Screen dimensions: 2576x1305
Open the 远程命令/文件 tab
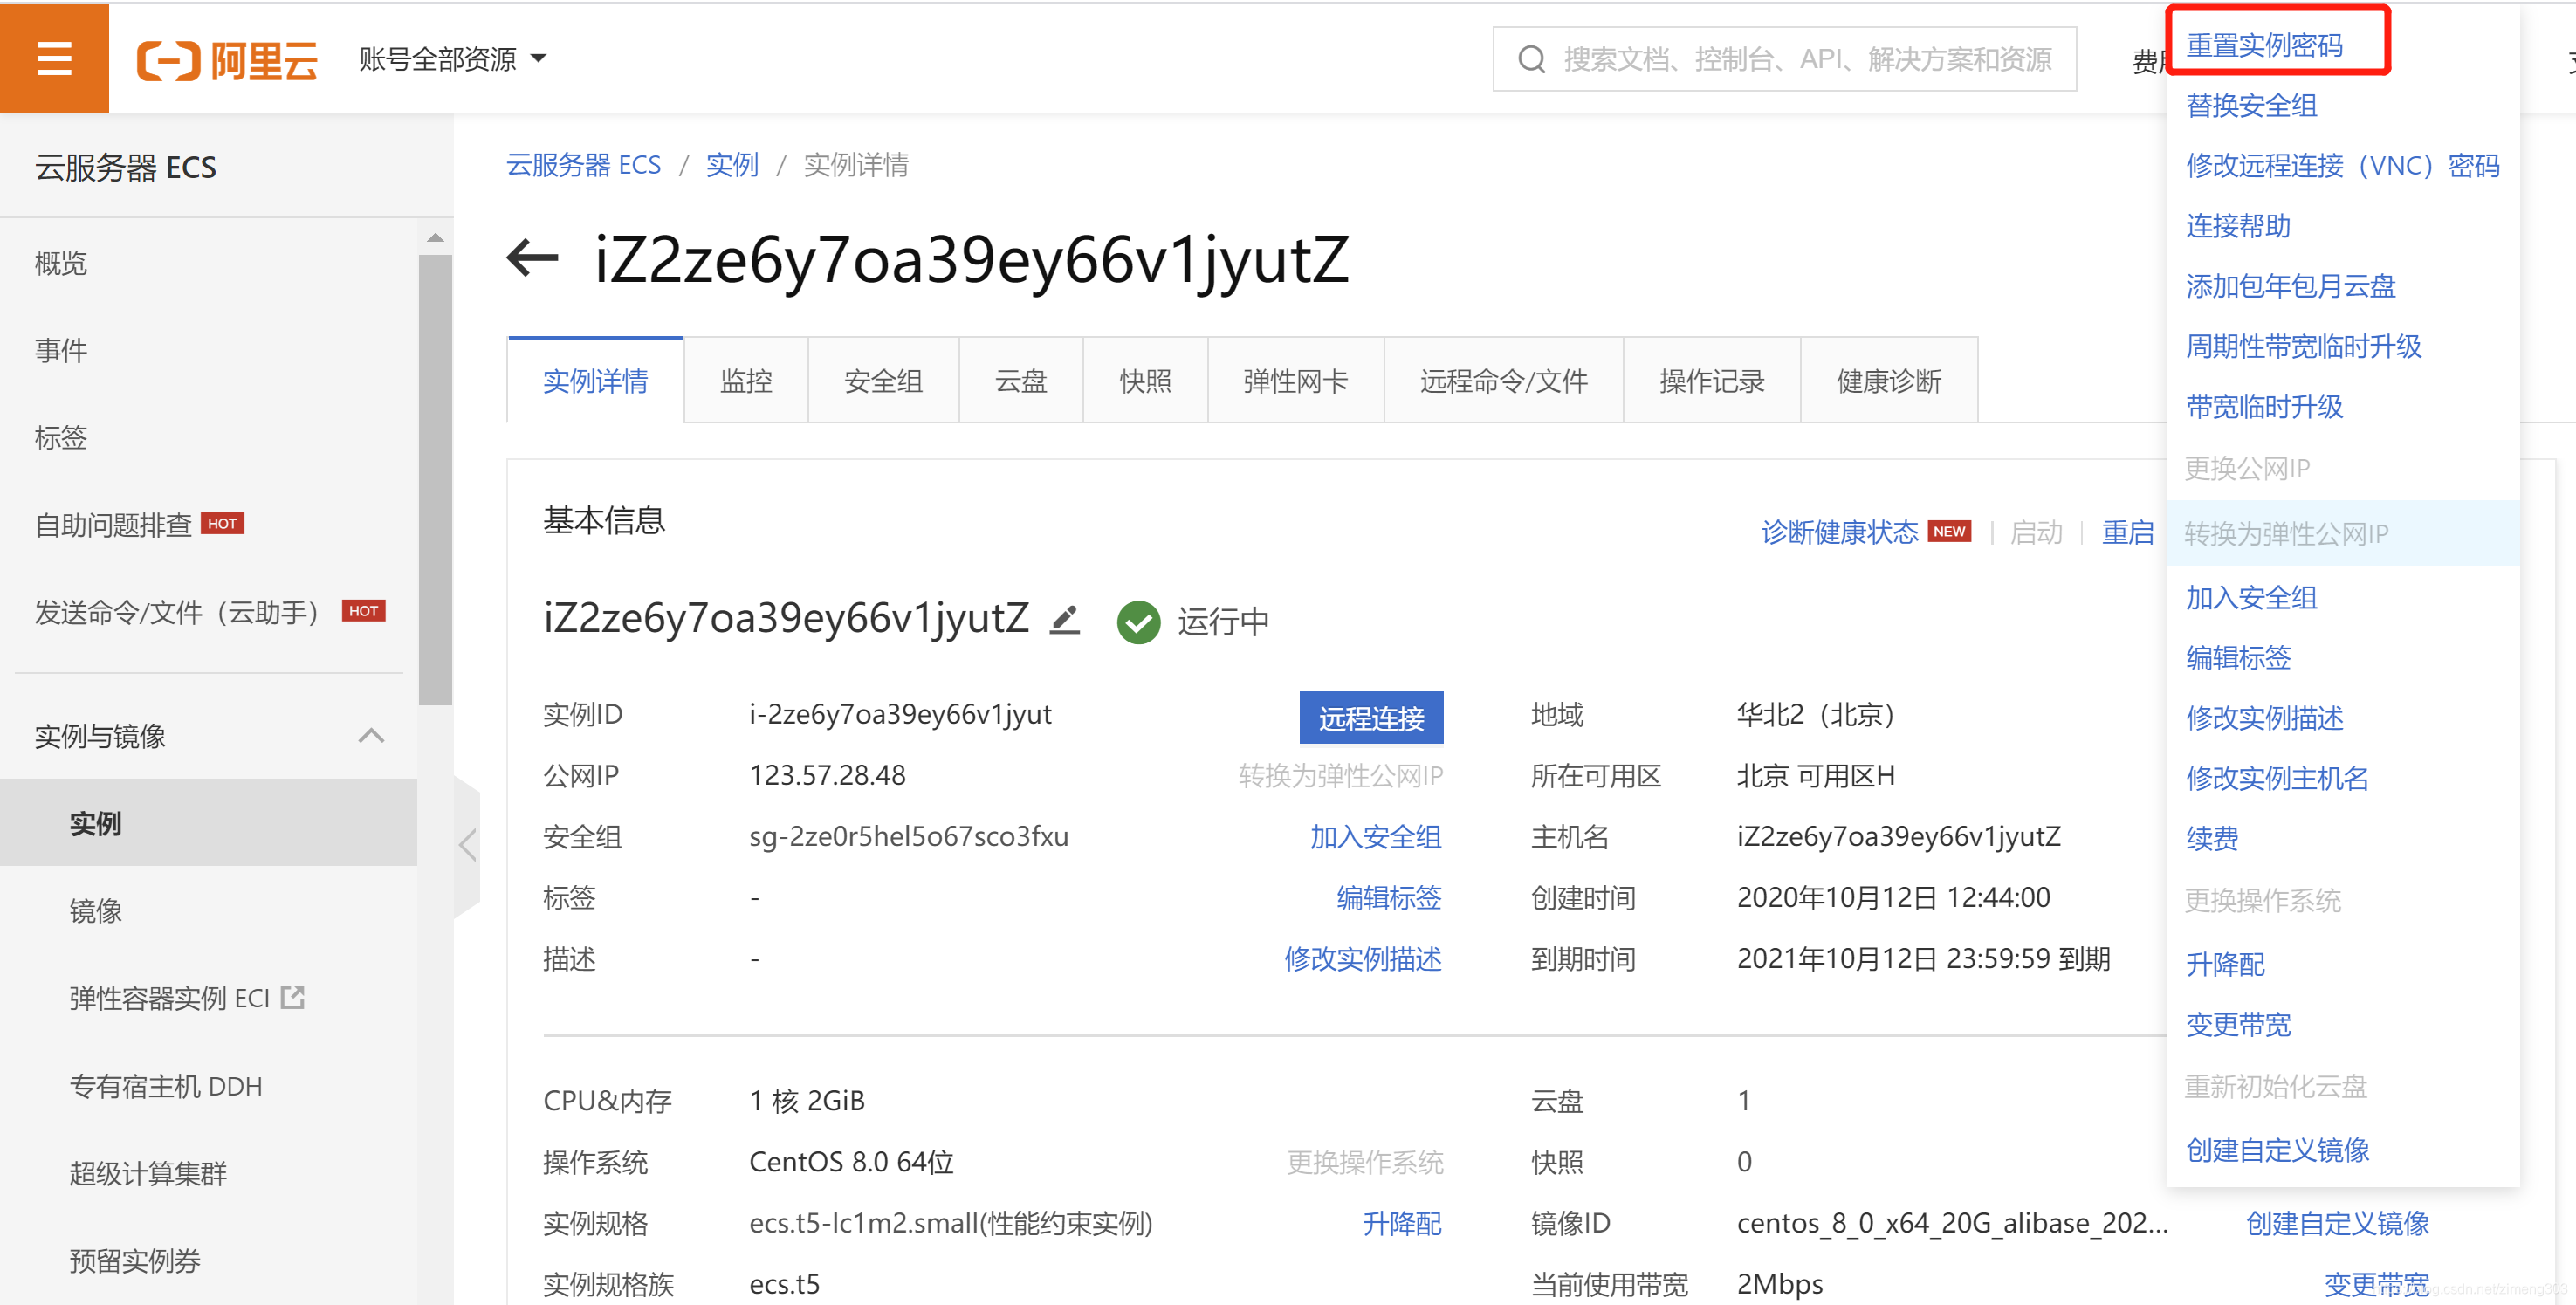tap(1503, 381)
